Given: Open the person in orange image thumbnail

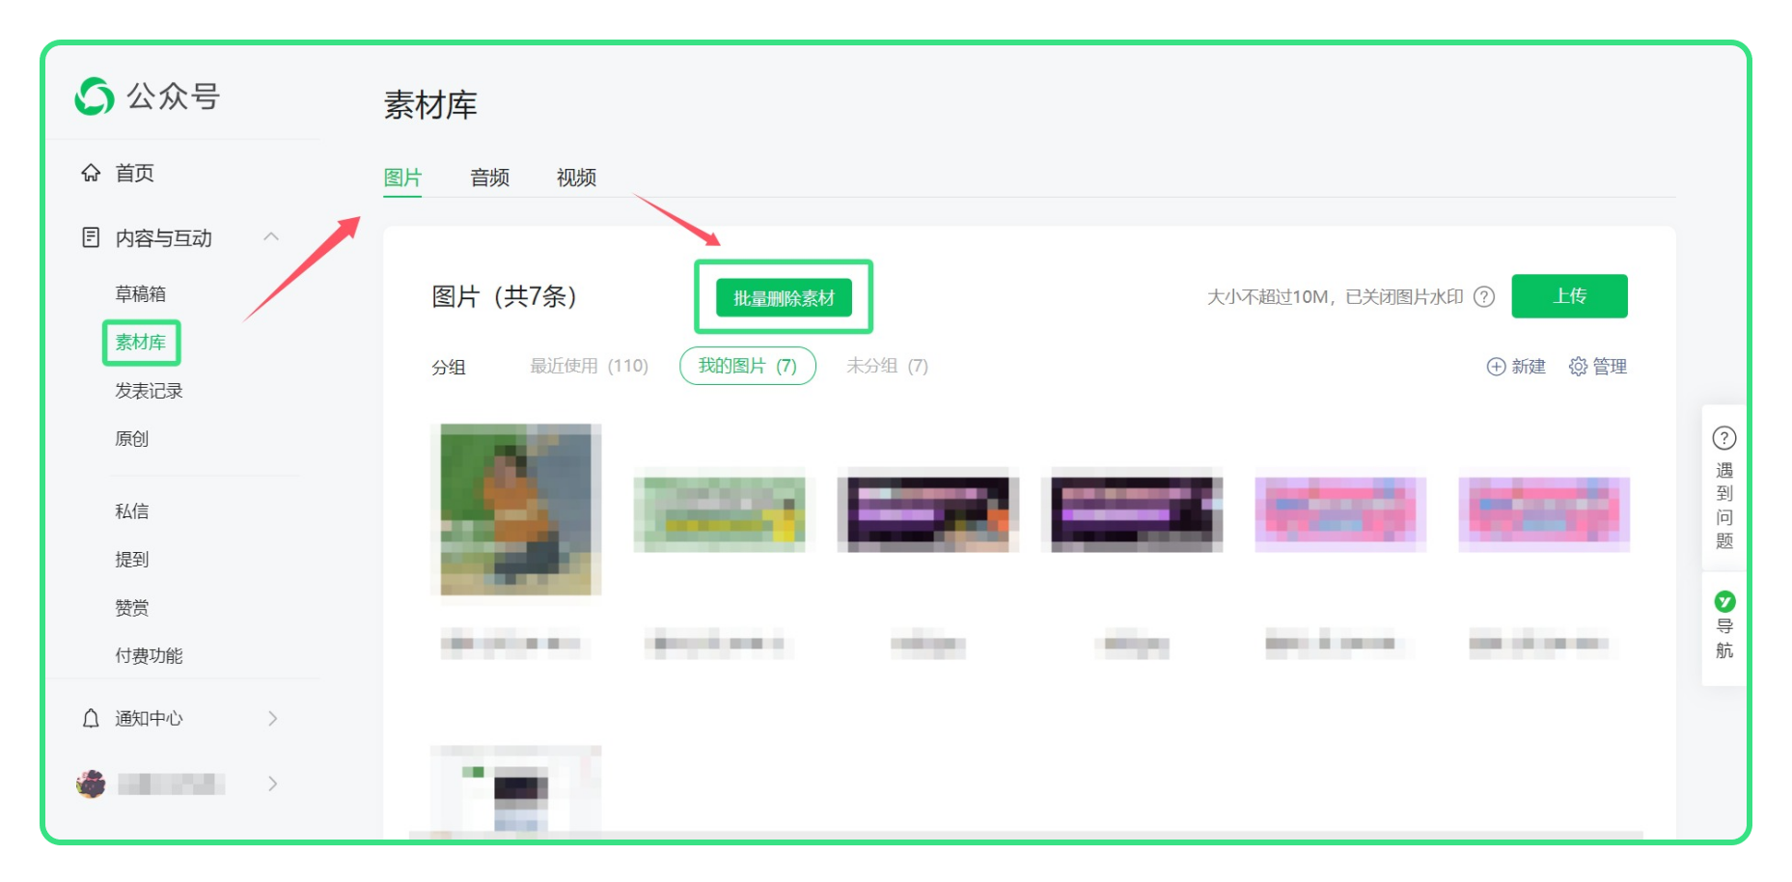Looking at the screenshot, I should tap(516, 510).
